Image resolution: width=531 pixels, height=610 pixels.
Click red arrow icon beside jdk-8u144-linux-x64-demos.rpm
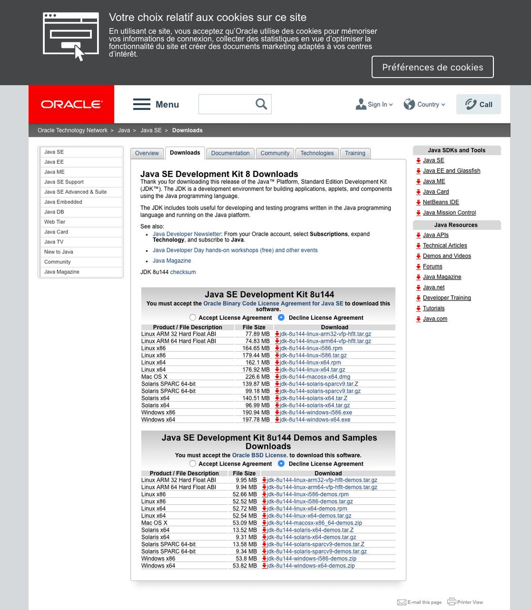264,508
